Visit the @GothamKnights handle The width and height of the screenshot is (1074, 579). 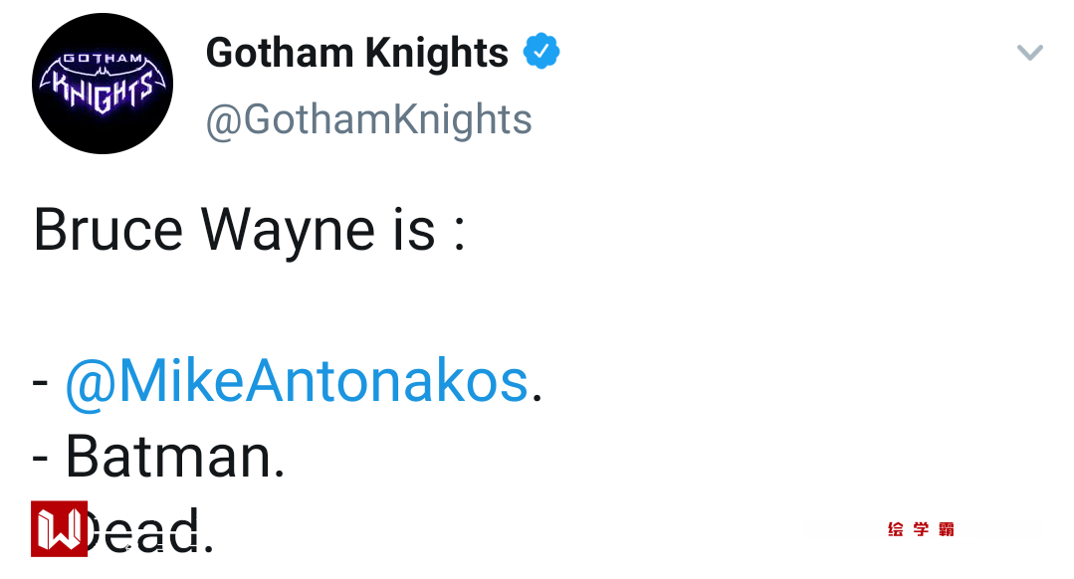[368, 119]
